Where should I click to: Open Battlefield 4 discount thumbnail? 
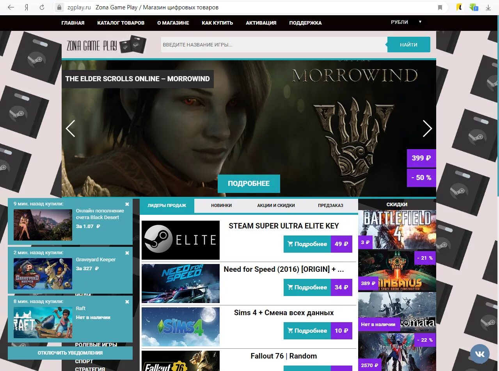[397, 230]
